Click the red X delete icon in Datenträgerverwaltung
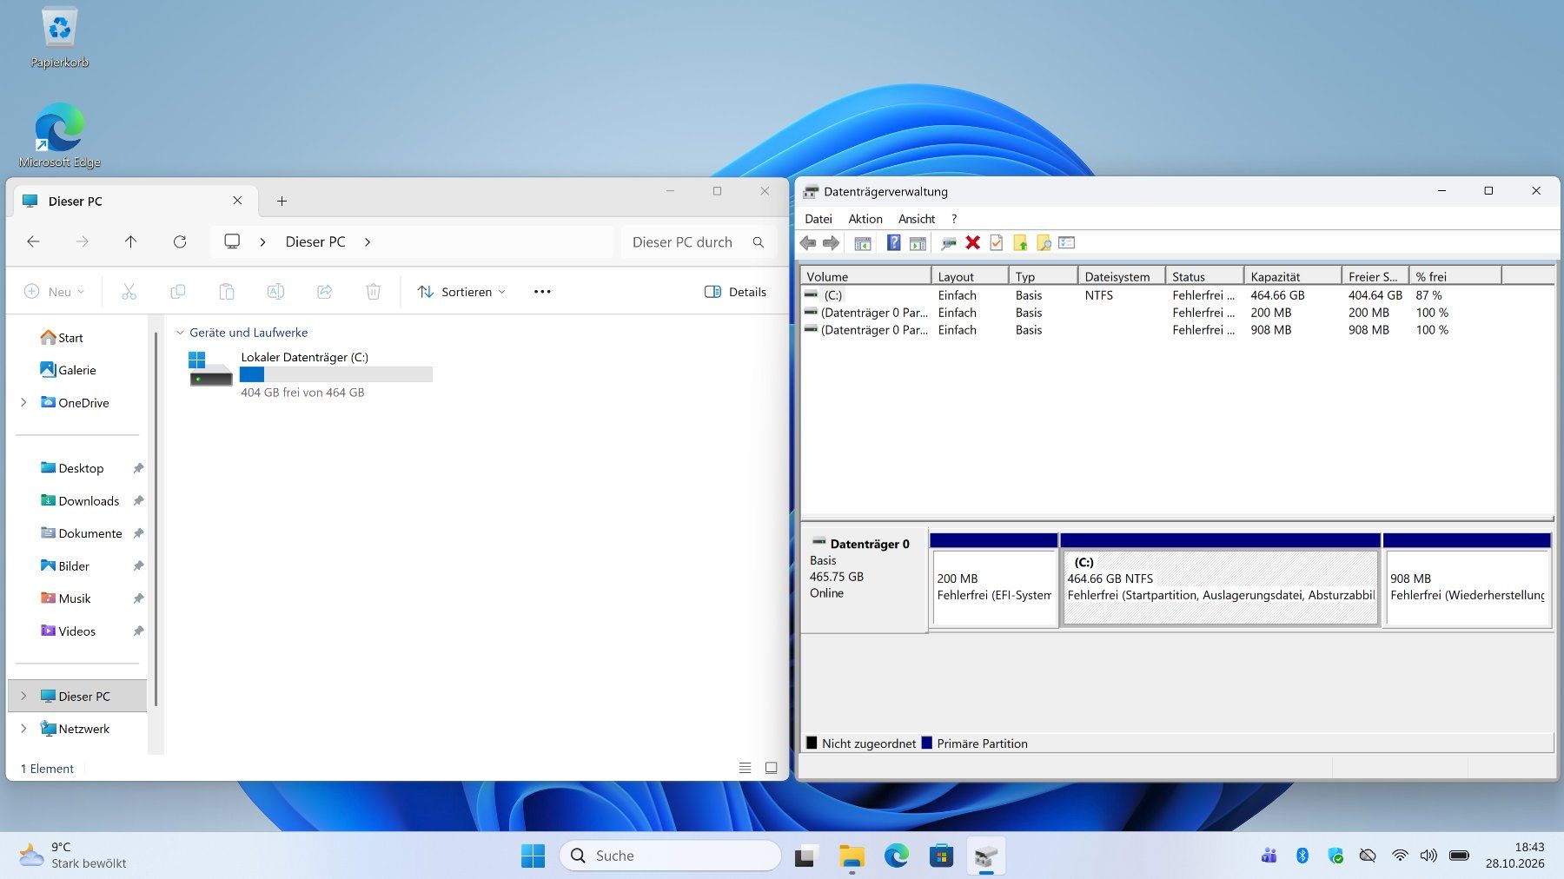1564x879 pixels. click(x=973, y=243)
